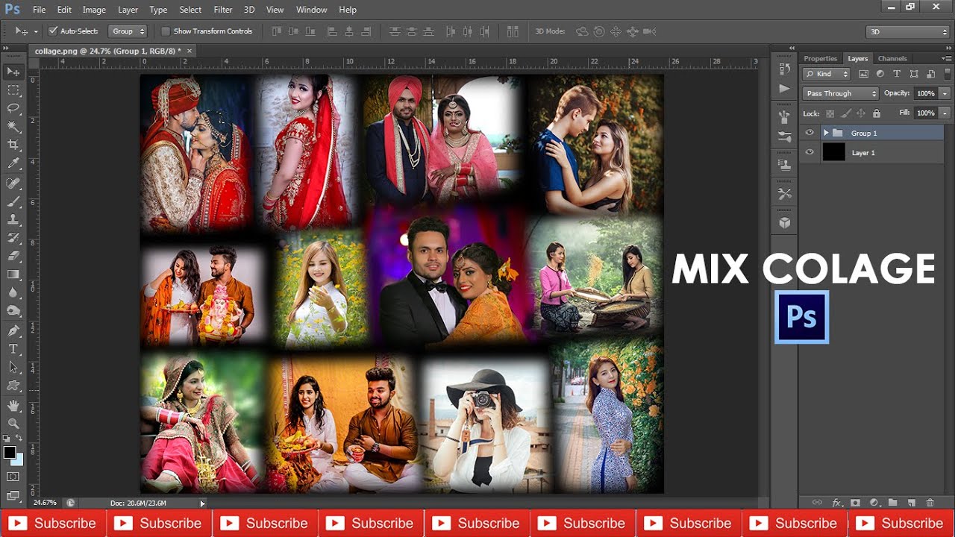Open the File menu
This screenshot has height=537, width=955.
pos(39,10)
